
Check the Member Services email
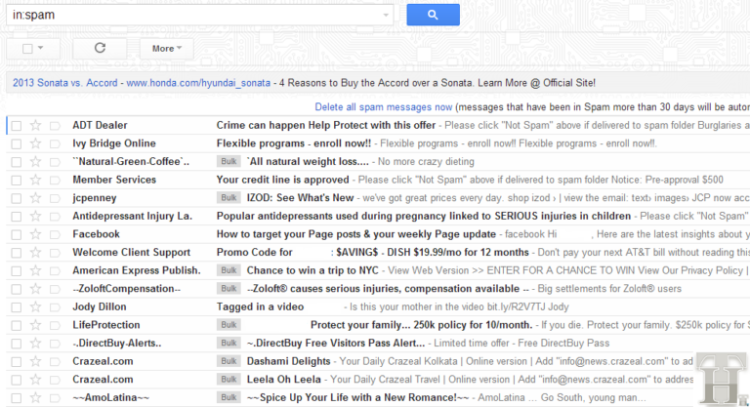tap(17, 181)
